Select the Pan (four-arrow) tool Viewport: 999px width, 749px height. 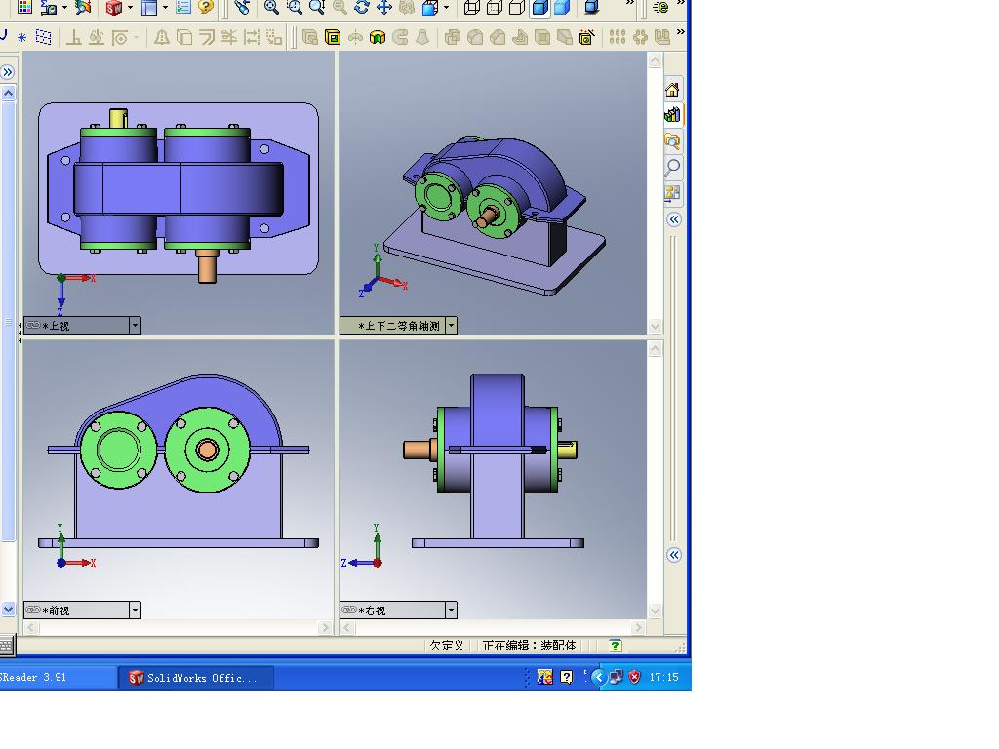click(x=384, y=8)
